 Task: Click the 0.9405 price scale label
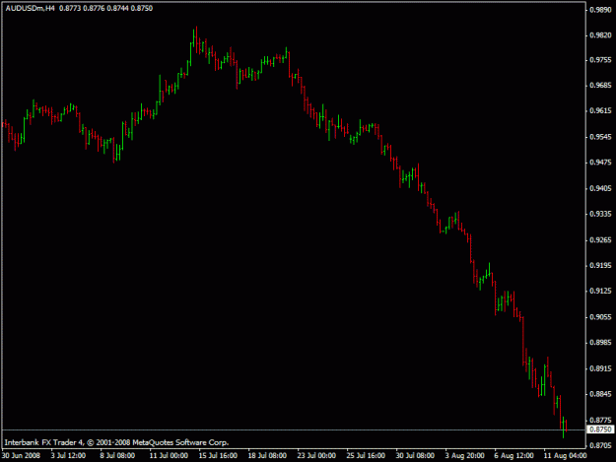point(600,188)
